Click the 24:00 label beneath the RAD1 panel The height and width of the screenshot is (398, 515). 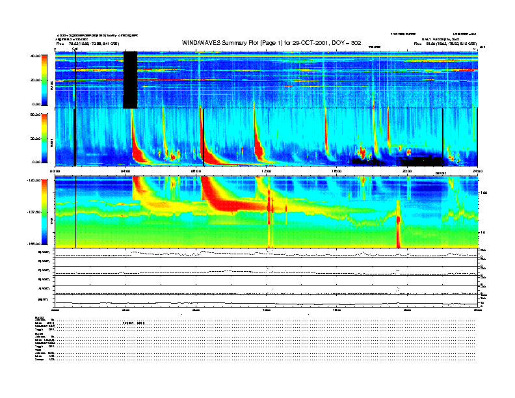[477, 171]
